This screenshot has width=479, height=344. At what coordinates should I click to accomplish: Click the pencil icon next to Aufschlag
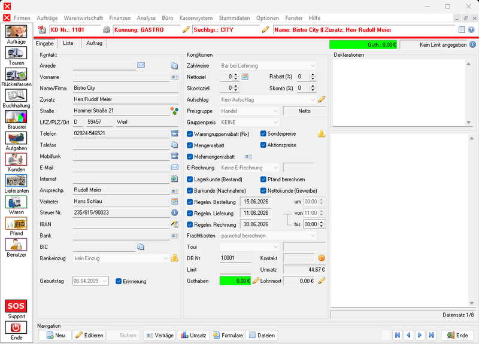322,99
